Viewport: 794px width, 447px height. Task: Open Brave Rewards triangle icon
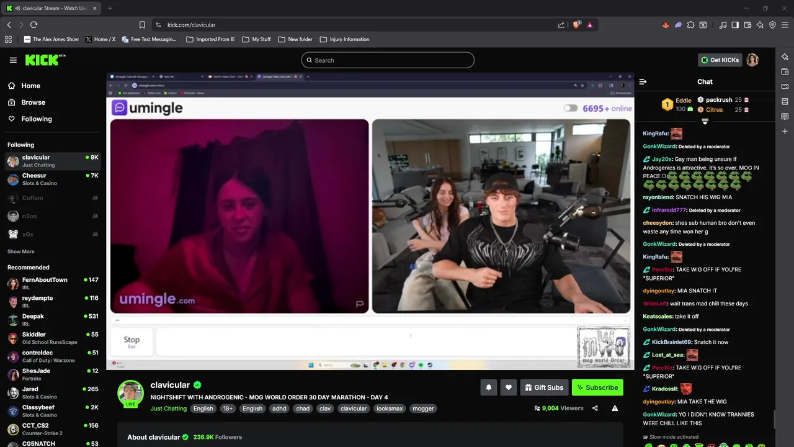coord(589,25)
